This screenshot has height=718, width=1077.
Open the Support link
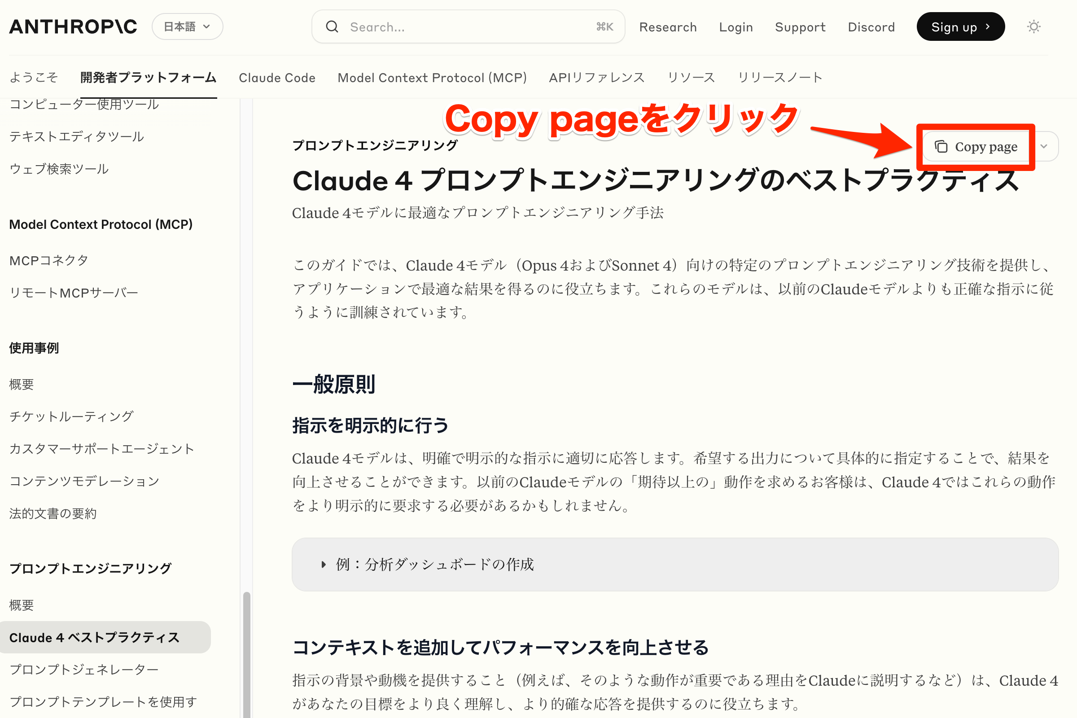tap(800, 27)
